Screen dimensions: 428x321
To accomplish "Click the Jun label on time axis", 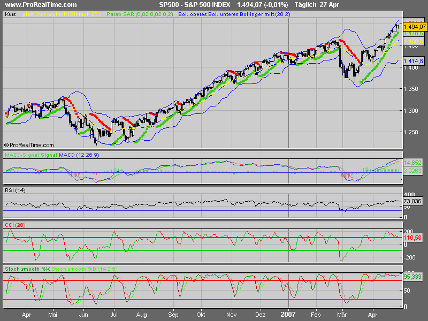I will point(83,315).
